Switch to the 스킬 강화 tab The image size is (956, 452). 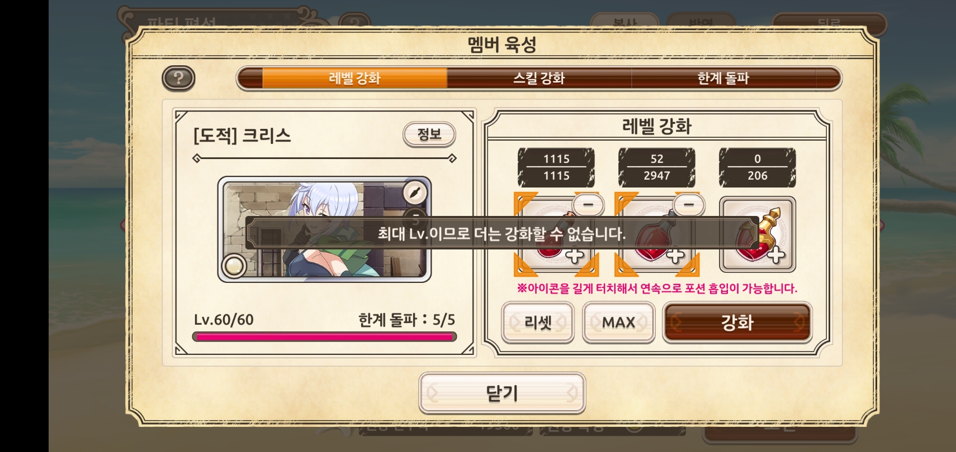[x=539, y=78]
